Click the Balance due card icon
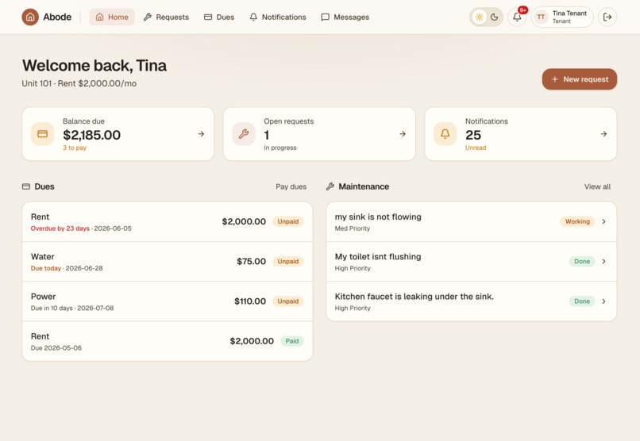Screen dimensions: 640x441 [42, 134]
